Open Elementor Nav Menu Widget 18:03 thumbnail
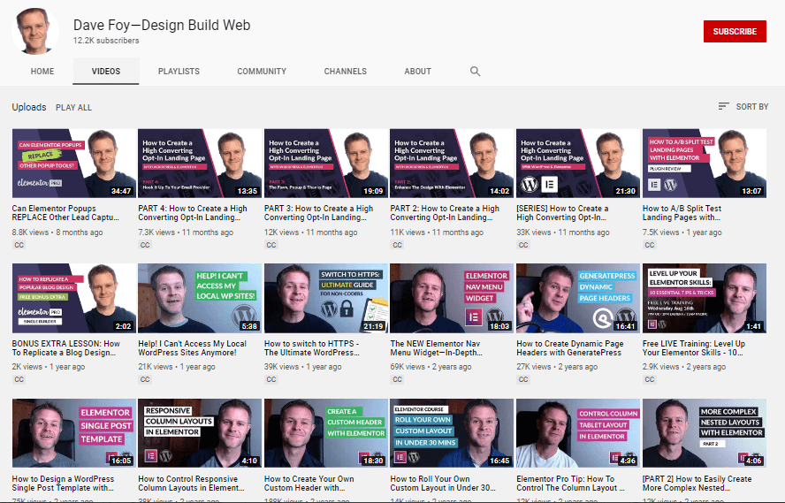This screenshot has height=503, width=785. 452,298
